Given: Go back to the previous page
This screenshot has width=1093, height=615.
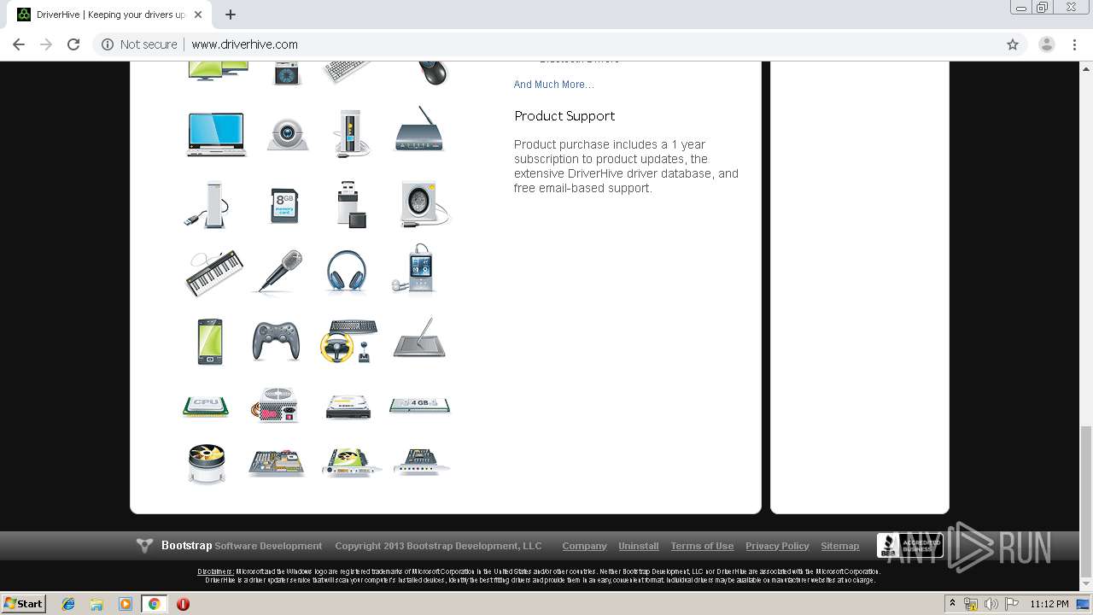Looking at the screenshot, I should (19, 44).
